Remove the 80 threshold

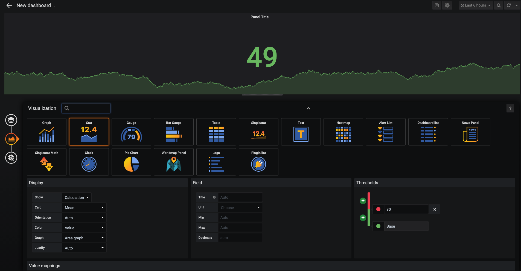(435, 209)
